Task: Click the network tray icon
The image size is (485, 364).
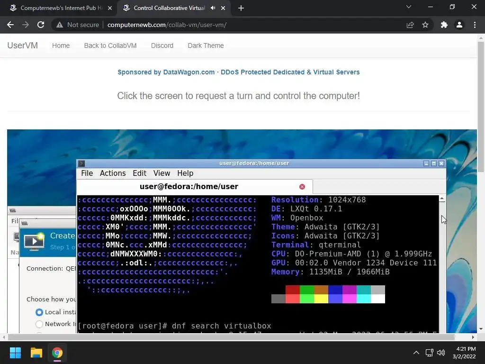Action: (x=429, y=353)
